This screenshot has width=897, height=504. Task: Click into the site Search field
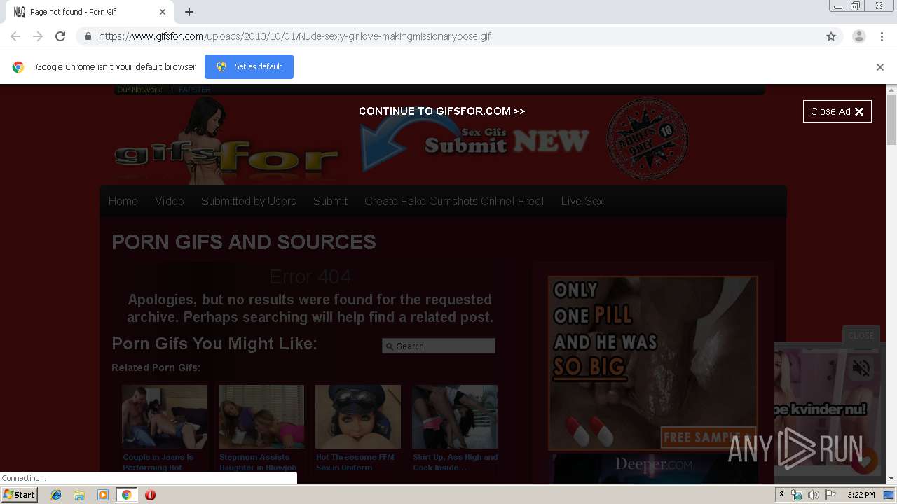[439, 346]
